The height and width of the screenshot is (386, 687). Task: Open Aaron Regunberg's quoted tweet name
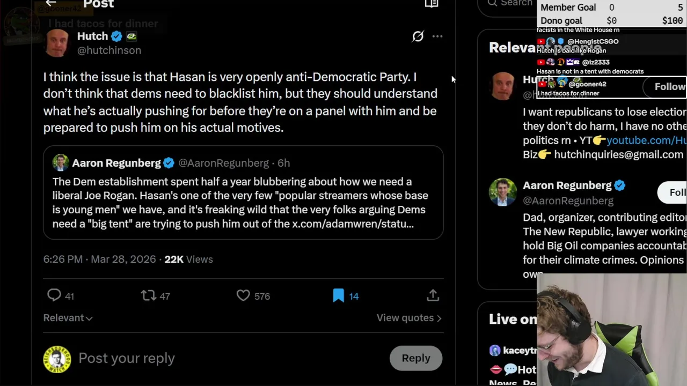[x=116, y=163]
